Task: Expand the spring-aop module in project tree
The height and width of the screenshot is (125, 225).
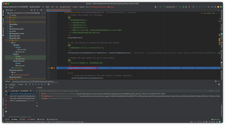Action: [x=8, y=36]
